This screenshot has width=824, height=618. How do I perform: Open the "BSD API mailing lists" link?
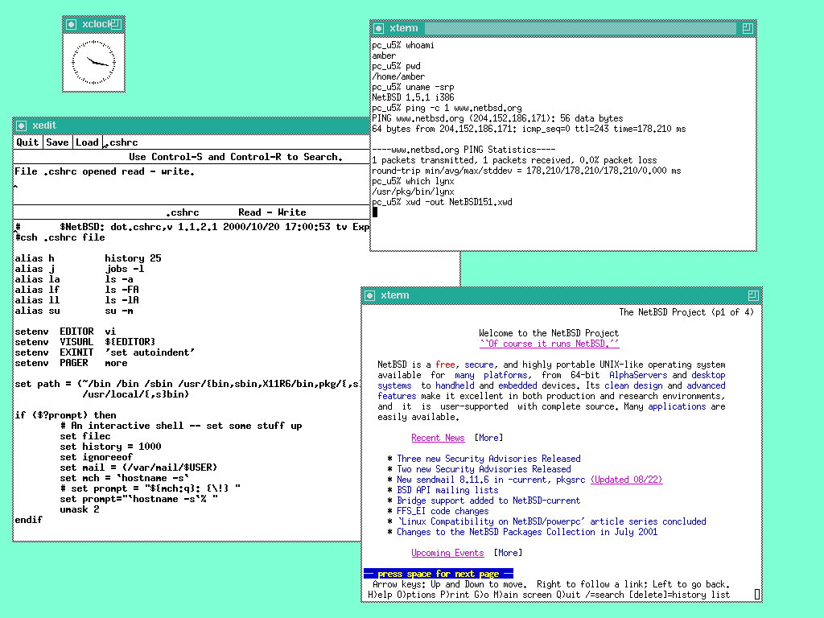coord(447,490)
